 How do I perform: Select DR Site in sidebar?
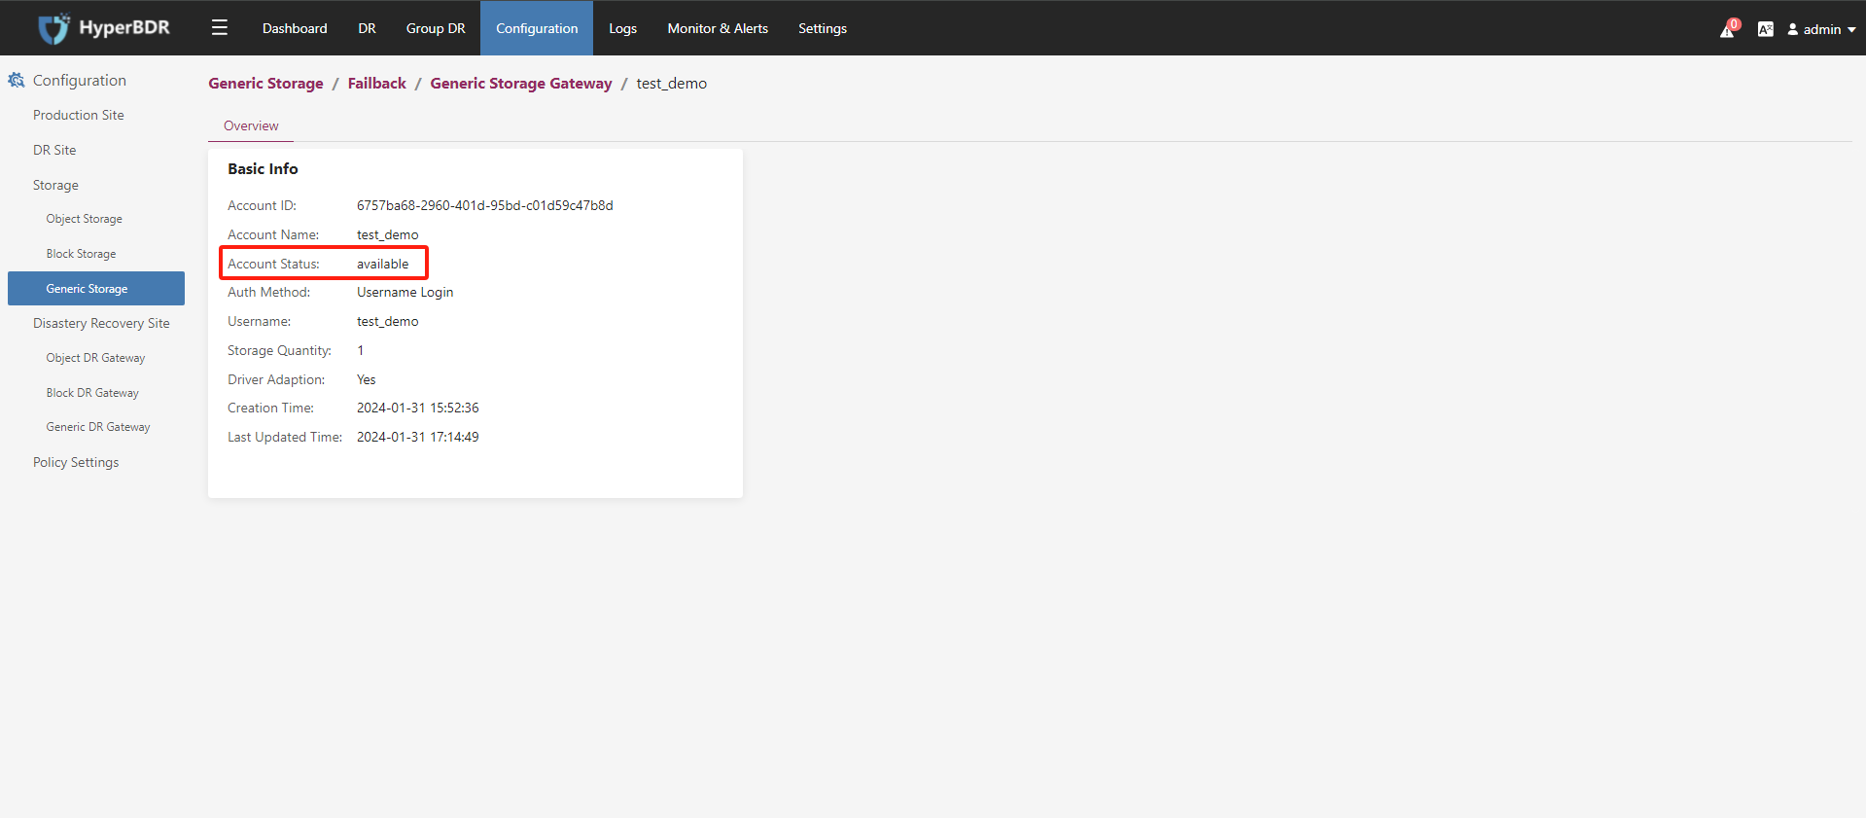point(54,150)
